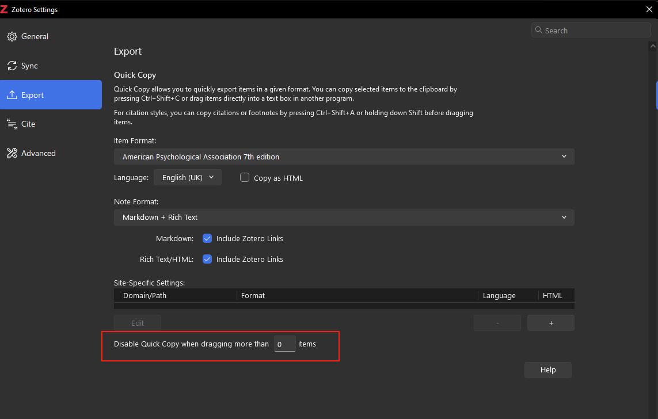658x419 pixels.
Task: Click the Language column header
Action: coord(508,295)
